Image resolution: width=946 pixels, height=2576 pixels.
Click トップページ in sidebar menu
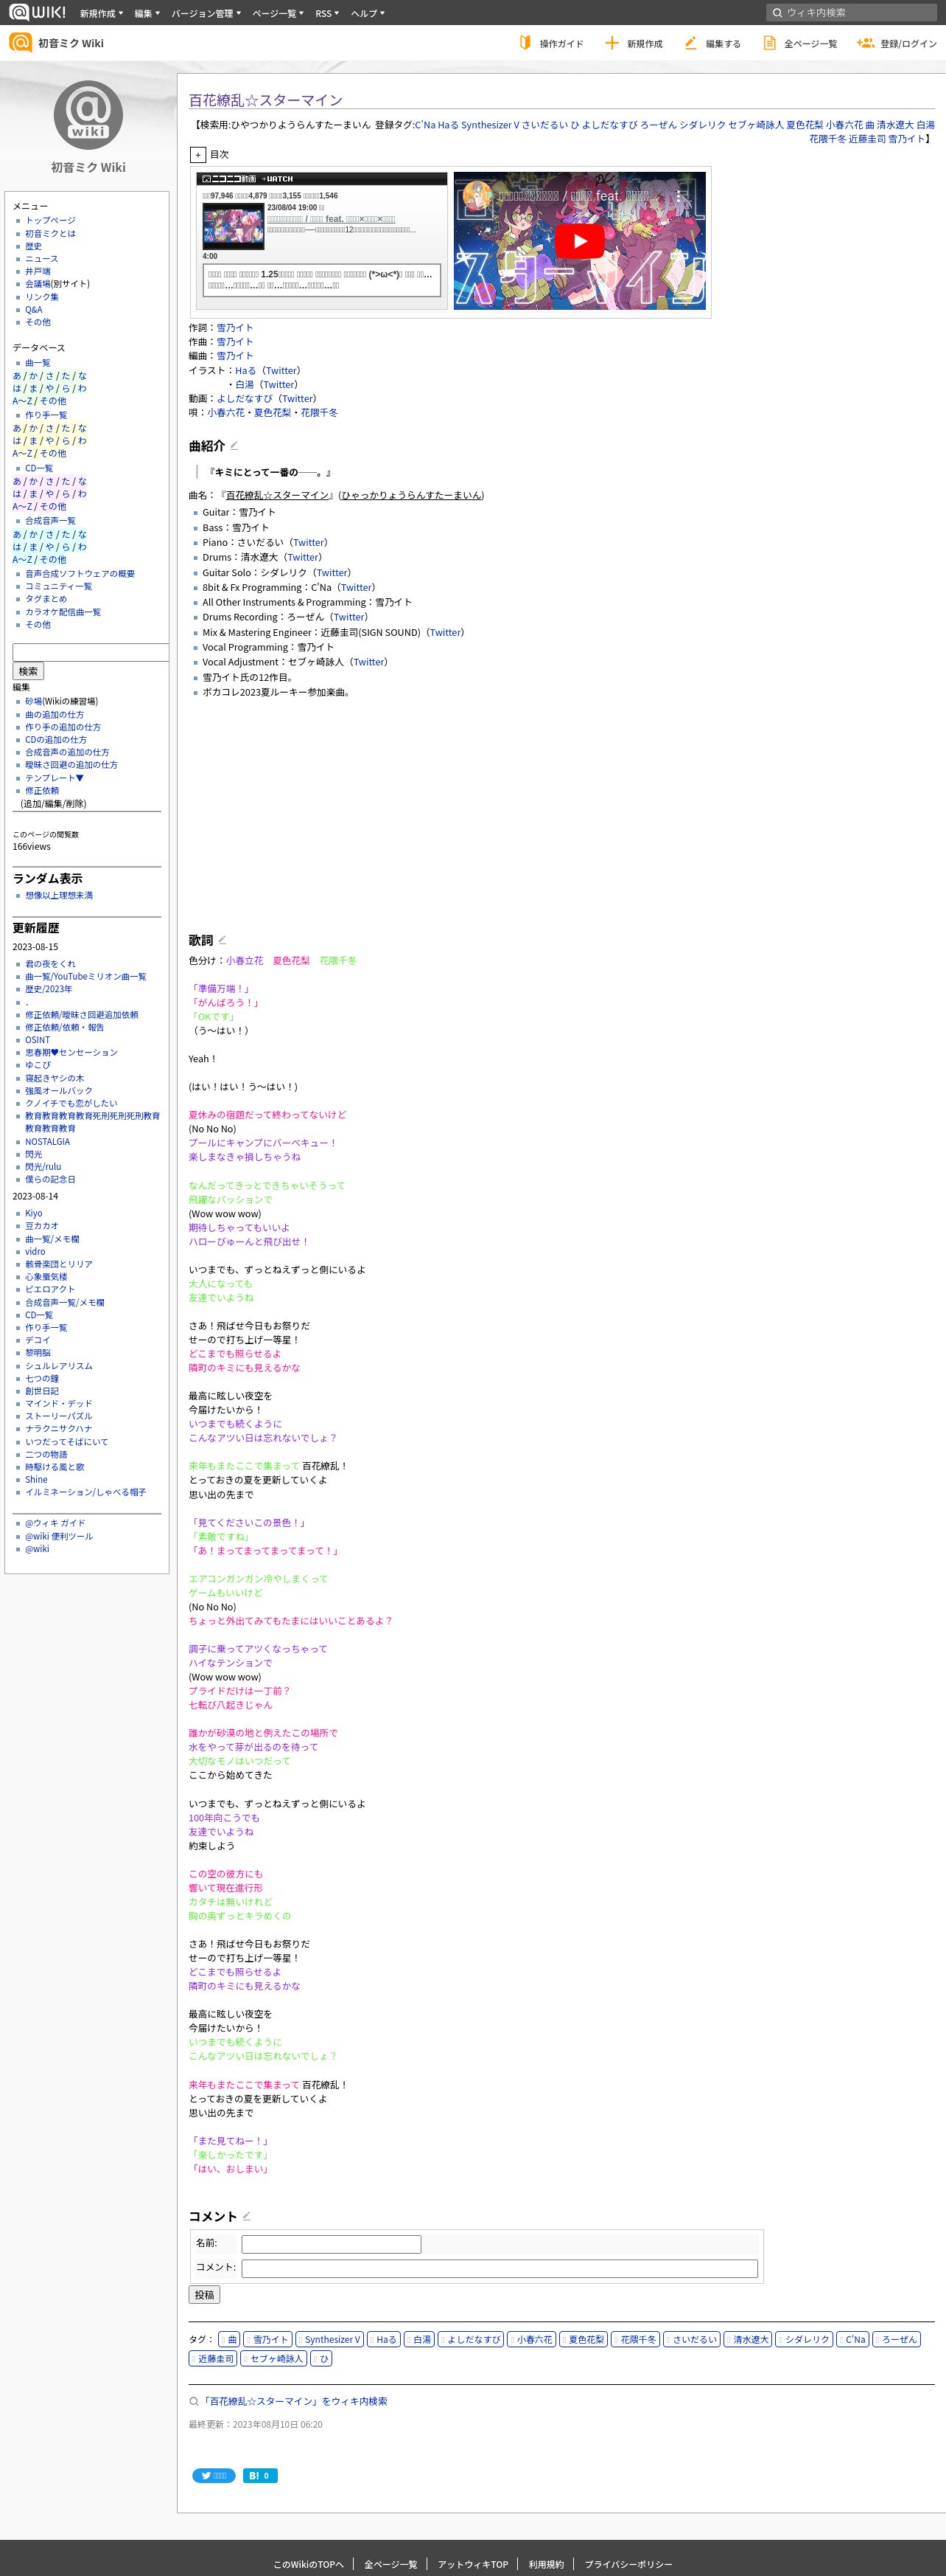pyautogui.click(x=50, y=220)
